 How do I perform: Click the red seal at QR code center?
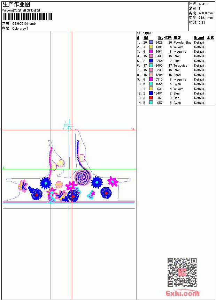(x=182, y=272)
